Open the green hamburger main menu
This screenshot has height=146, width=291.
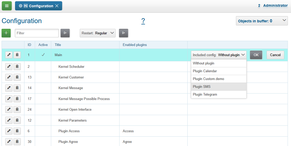[7, 6]
